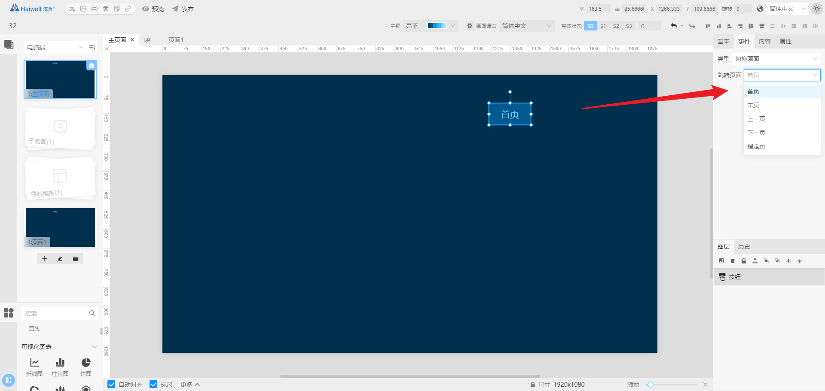Toggle the light/dark sun icon

(816, 9)
